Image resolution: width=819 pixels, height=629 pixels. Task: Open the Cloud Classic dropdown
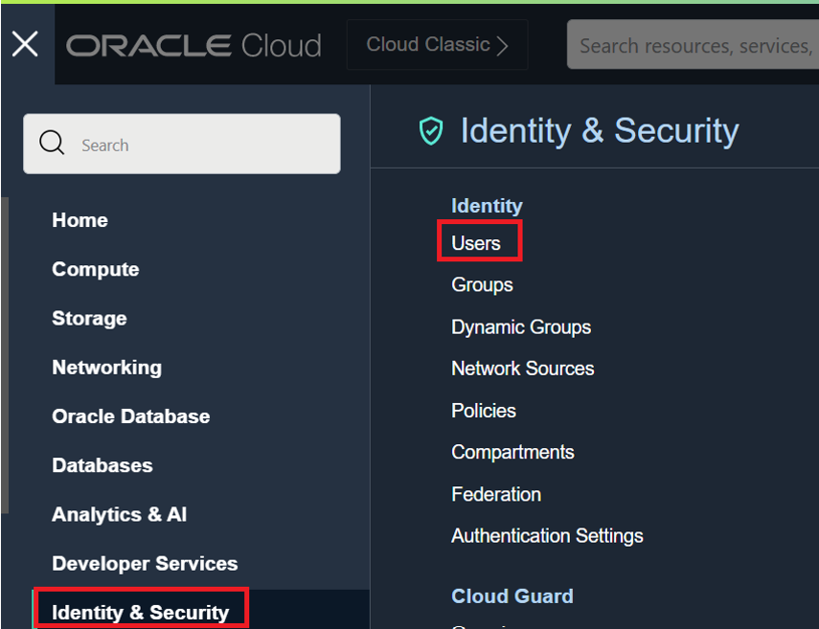tap(437, 45)
